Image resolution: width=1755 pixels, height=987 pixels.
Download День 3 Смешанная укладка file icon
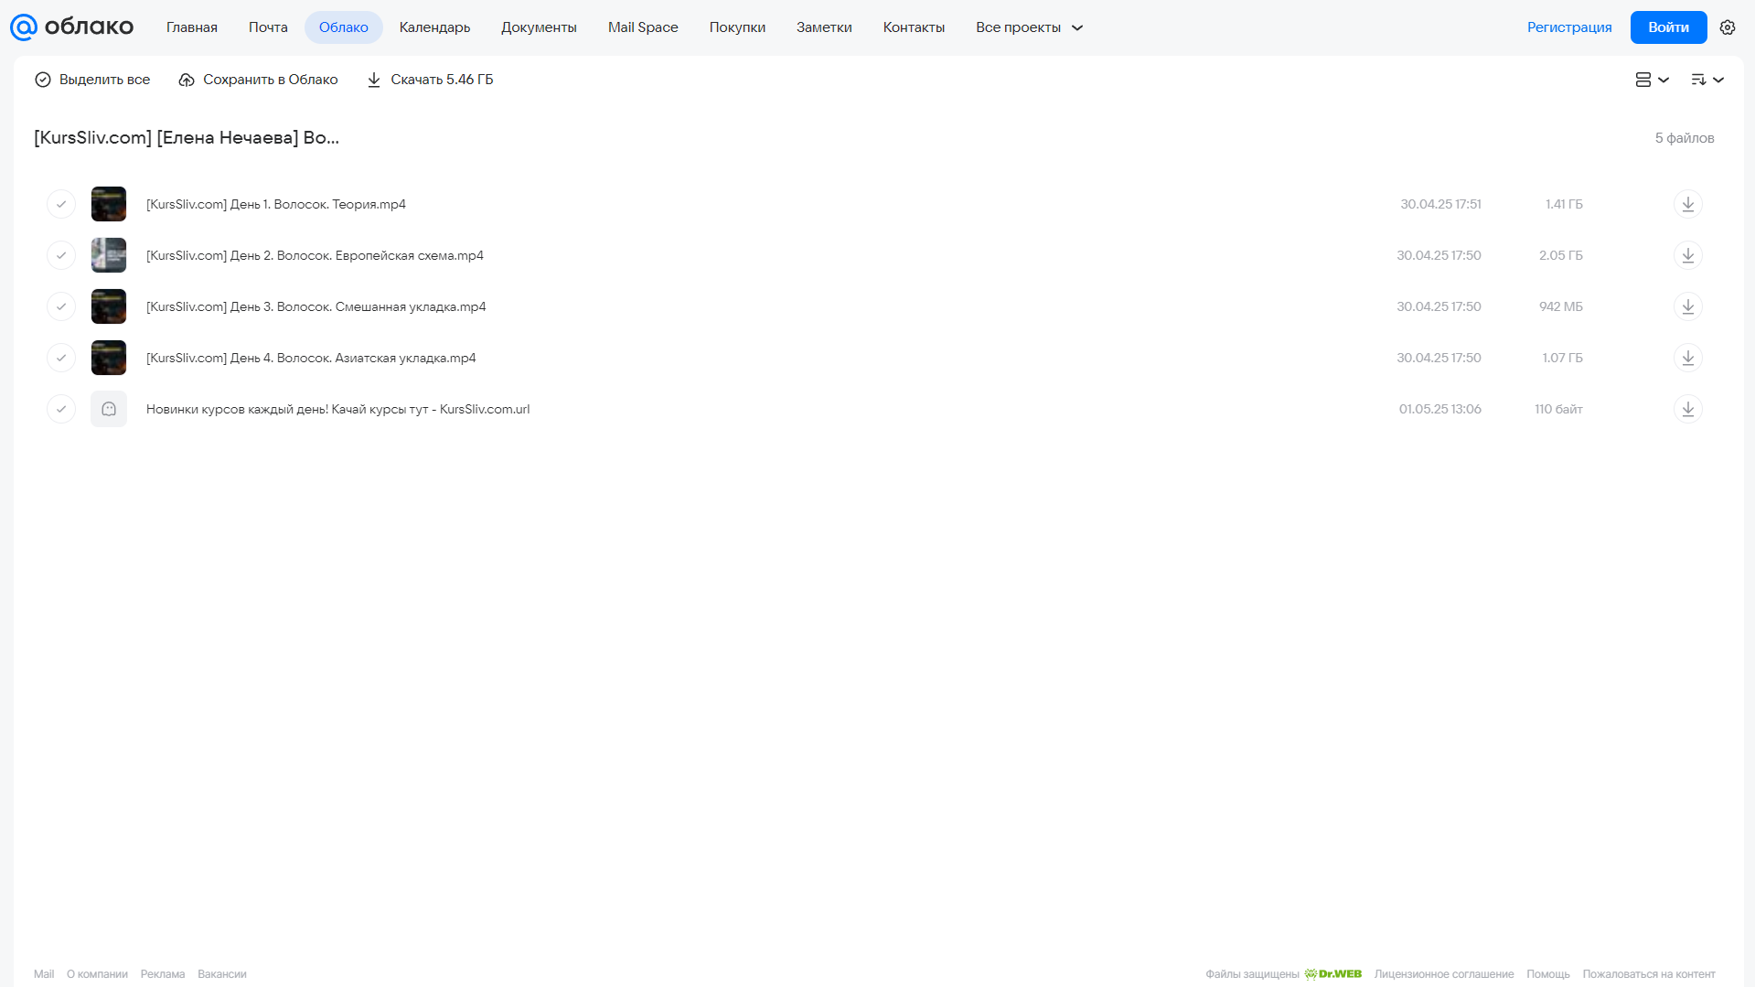point(1688,306)
